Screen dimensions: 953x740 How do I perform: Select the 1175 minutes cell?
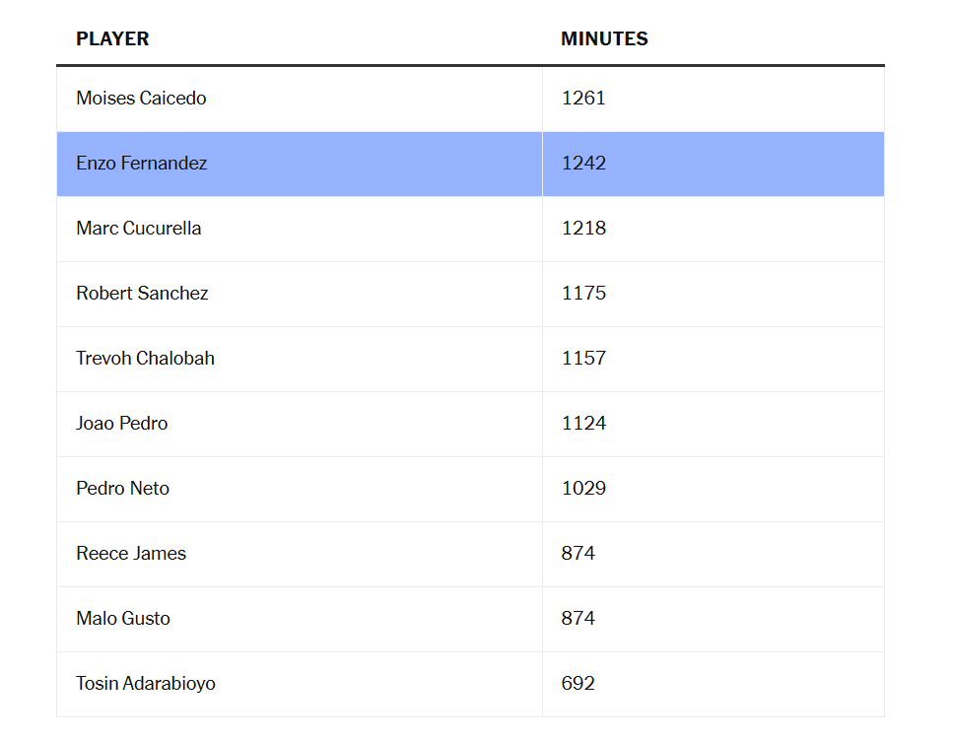point(583,294)
